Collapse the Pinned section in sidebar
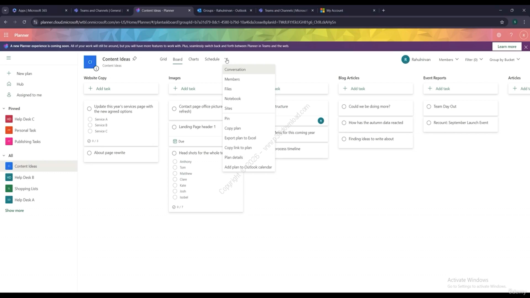This screenshot has height=298, width=530. point(4,108)
